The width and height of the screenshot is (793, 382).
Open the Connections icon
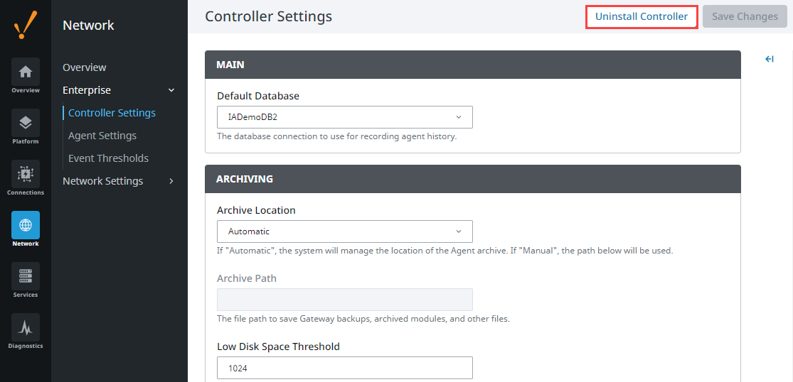click(26, 174)
